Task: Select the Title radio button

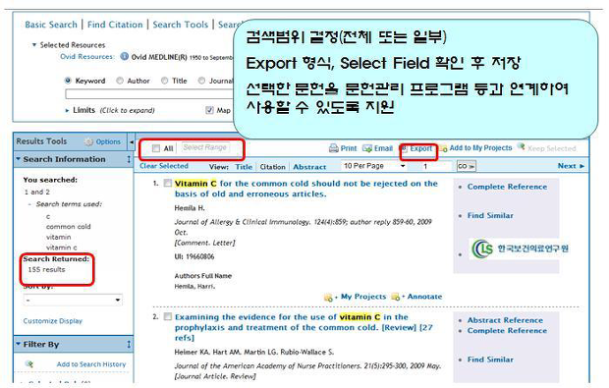Action: (165, 81)
